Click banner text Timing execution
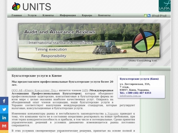 tap(51, 49)
